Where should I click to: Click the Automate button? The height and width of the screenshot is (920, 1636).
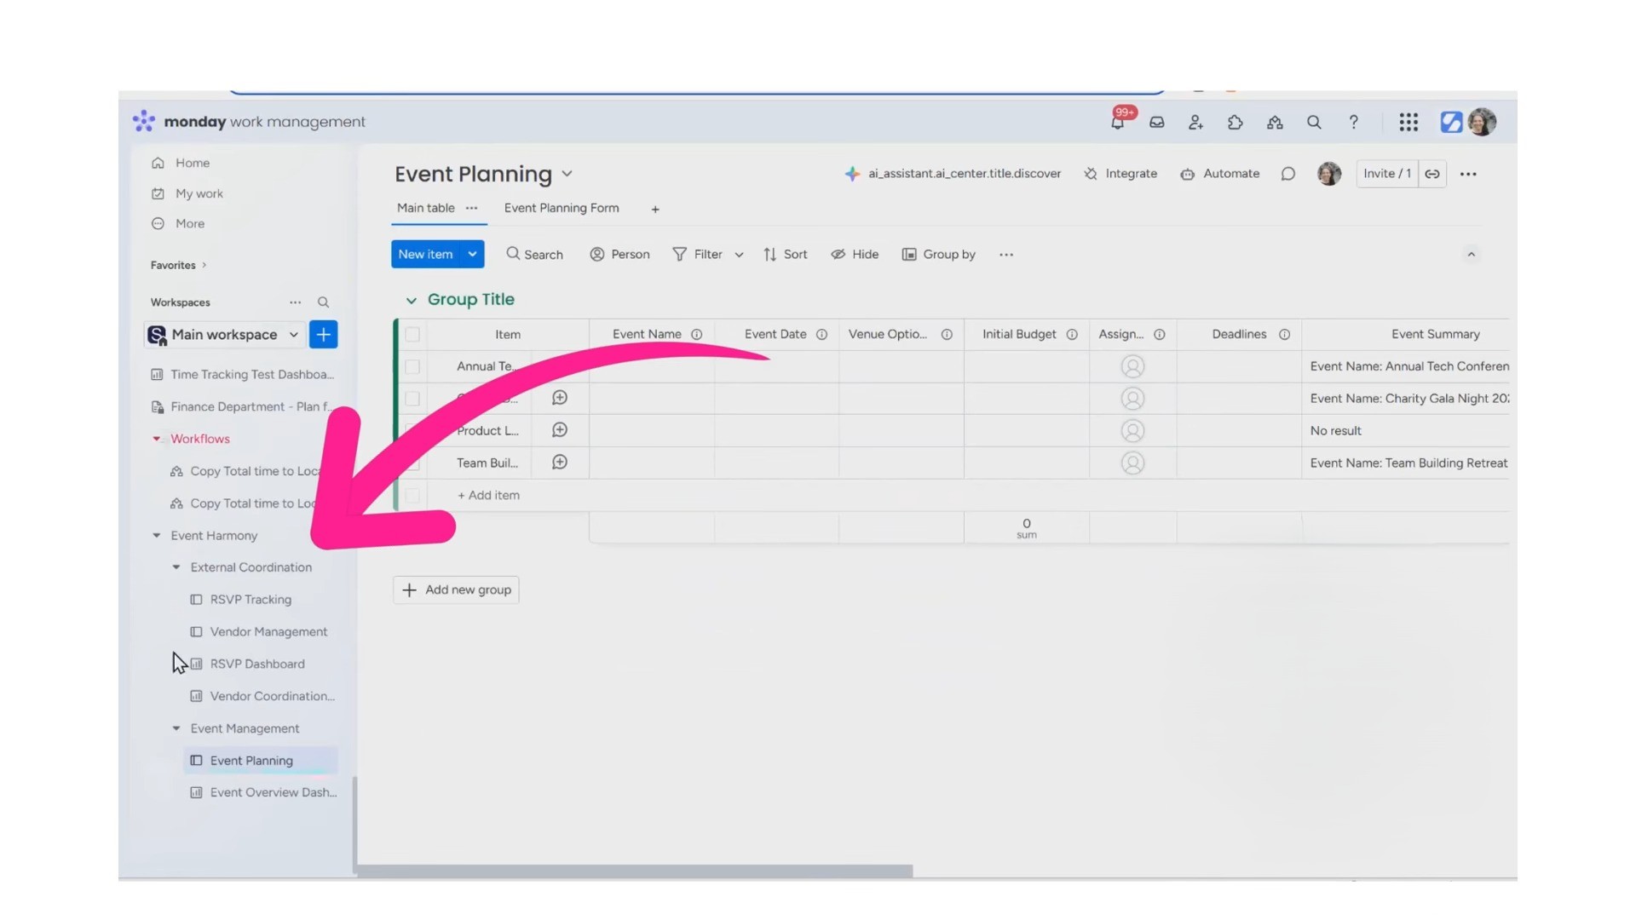pyautogui.click(x=1220, y=174)
